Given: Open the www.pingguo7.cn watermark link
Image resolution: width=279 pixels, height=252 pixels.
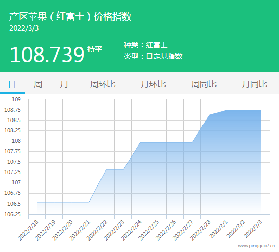Looking at the screenshot, I should (x=257, y=246).
